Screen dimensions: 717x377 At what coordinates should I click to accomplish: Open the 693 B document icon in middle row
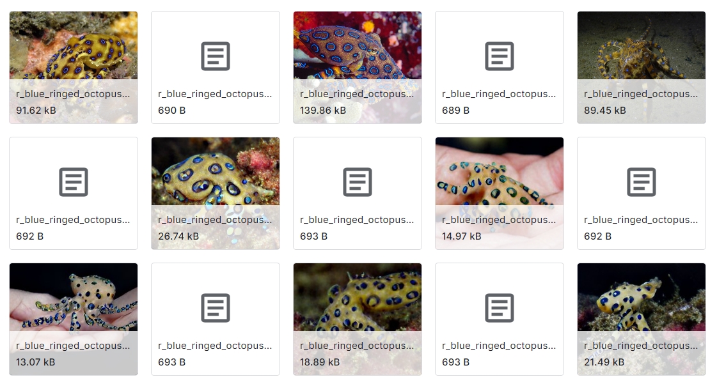357,182
